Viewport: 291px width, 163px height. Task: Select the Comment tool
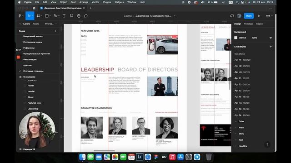tap(86, 16)
